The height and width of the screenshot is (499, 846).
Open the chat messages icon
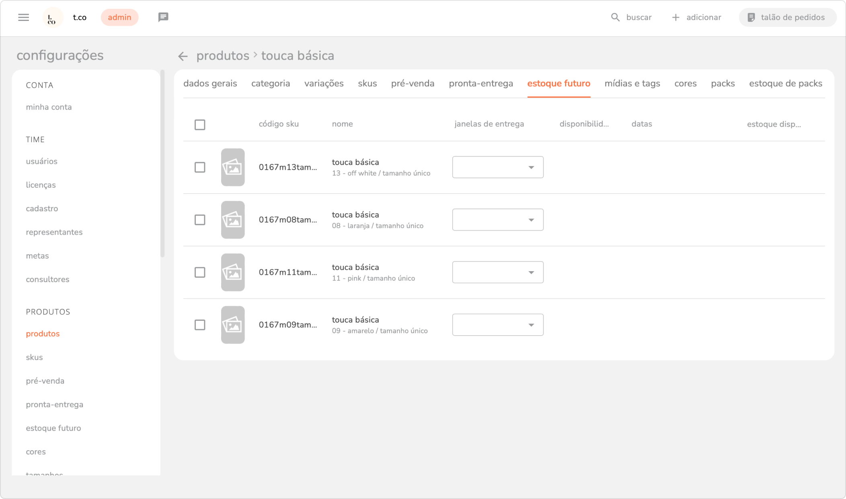(163, 17)
